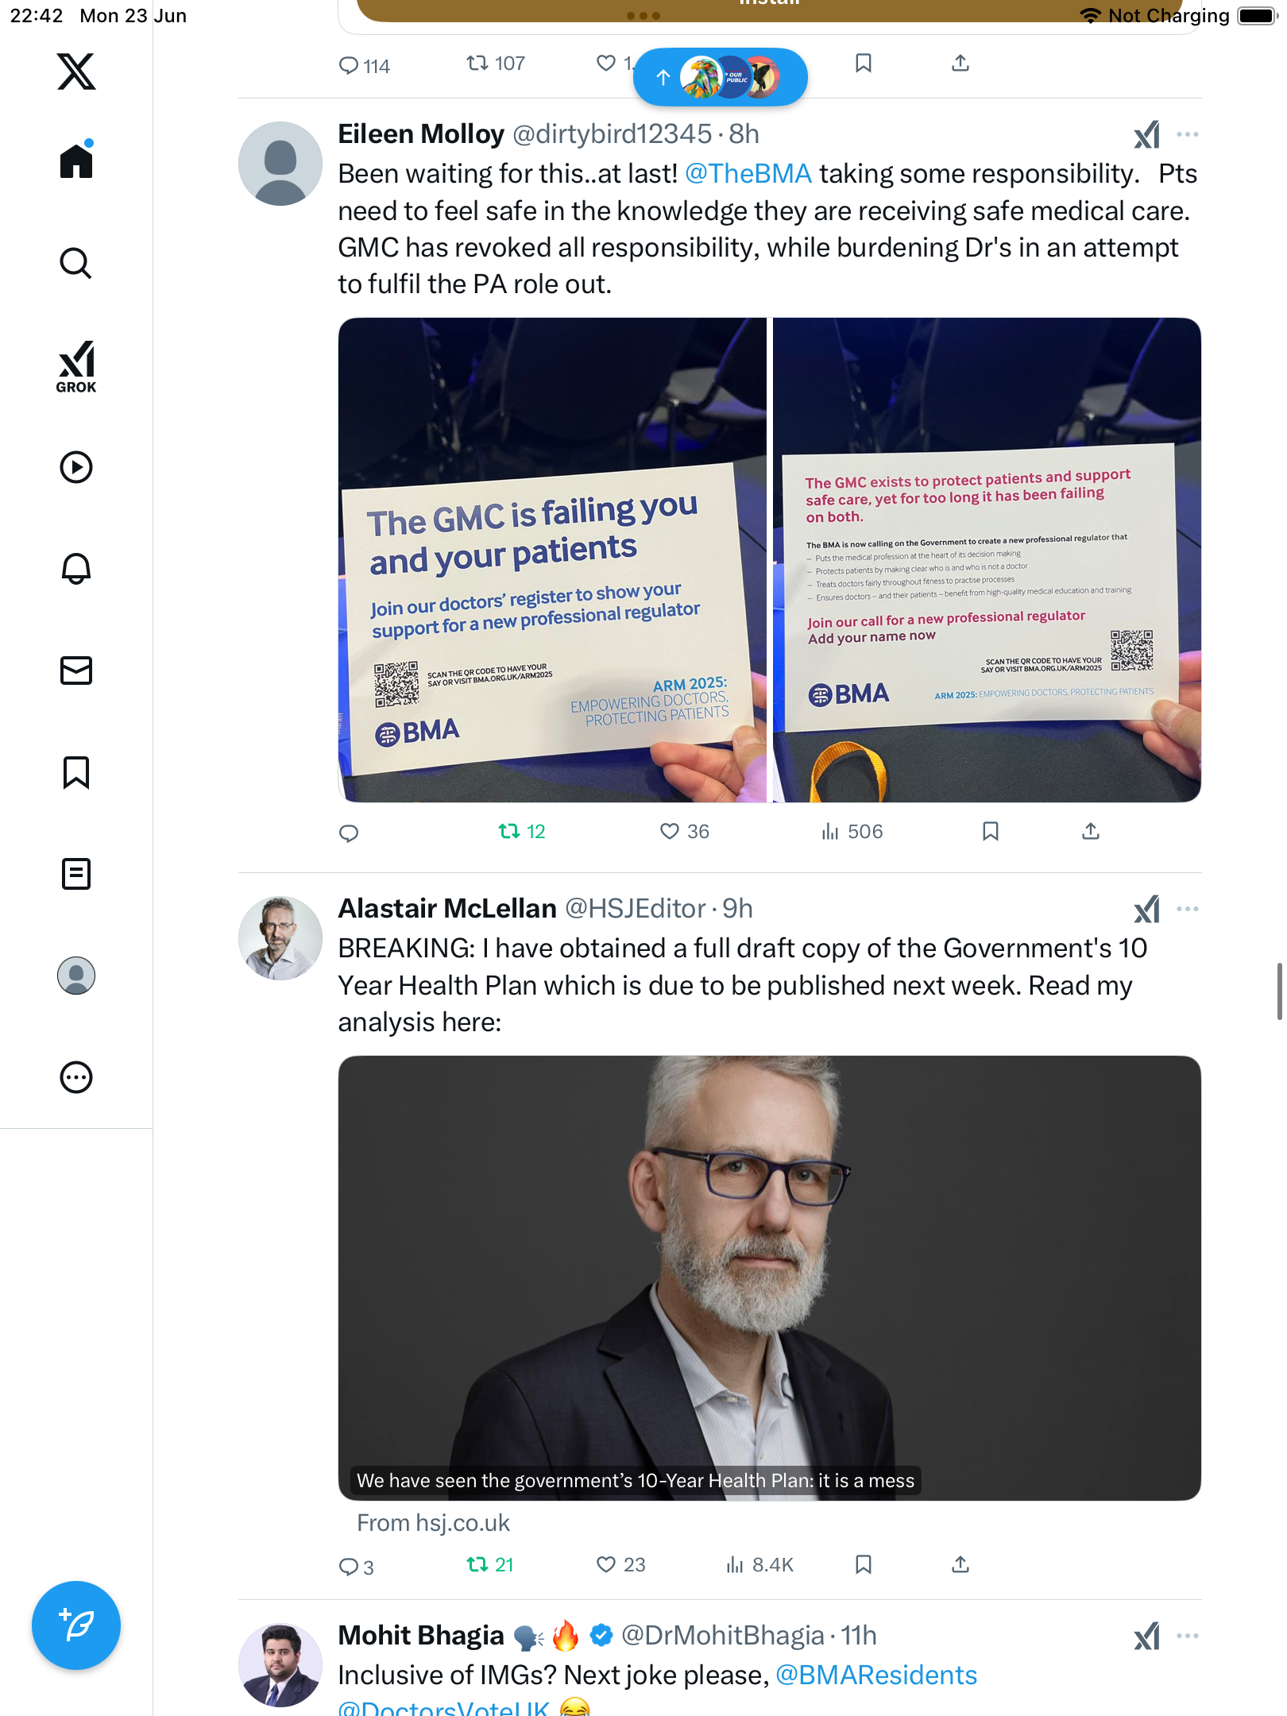The image size is (1287, 1716).
Task: Open the hsj.co.uk article card image
Action: [769, 1277]
